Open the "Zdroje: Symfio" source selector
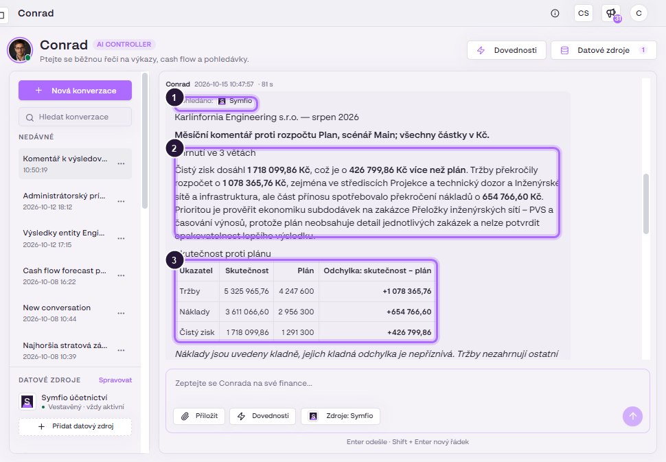 point(341,416)
